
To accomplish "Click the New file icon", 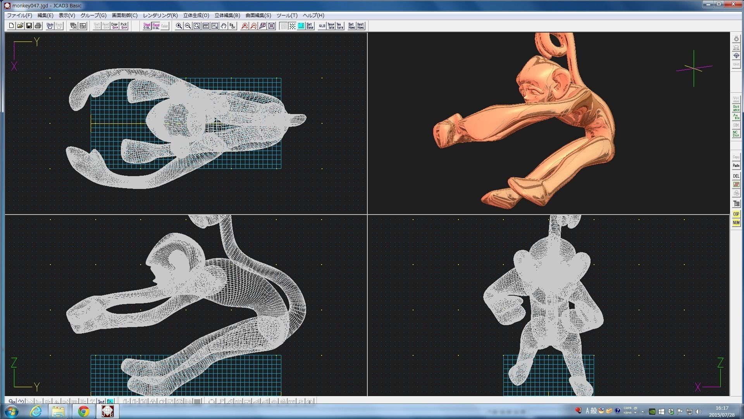I will (11, 26).
